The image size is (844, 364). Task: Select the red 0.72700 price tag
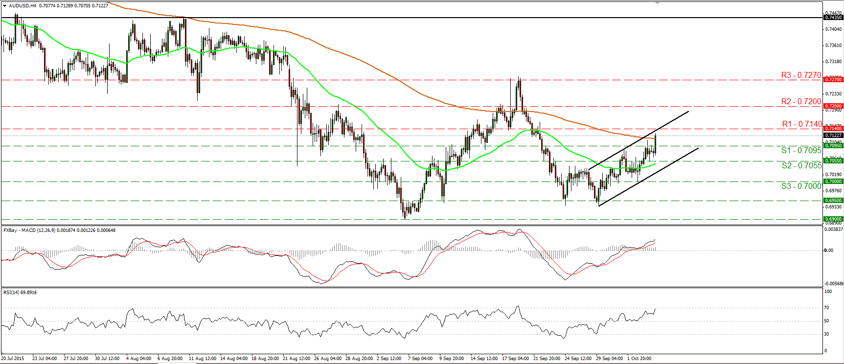pyautogui.click(x=833, y=79)
